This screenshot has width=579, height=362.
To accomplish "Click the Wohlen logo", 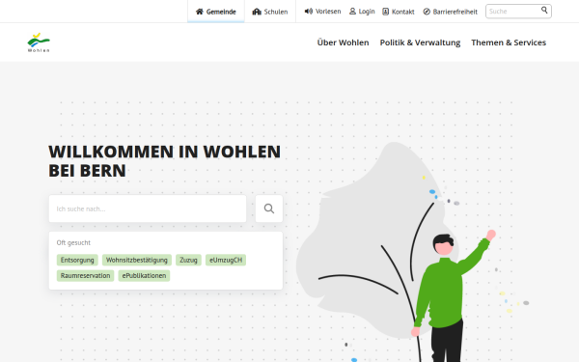I will (39, 42).
